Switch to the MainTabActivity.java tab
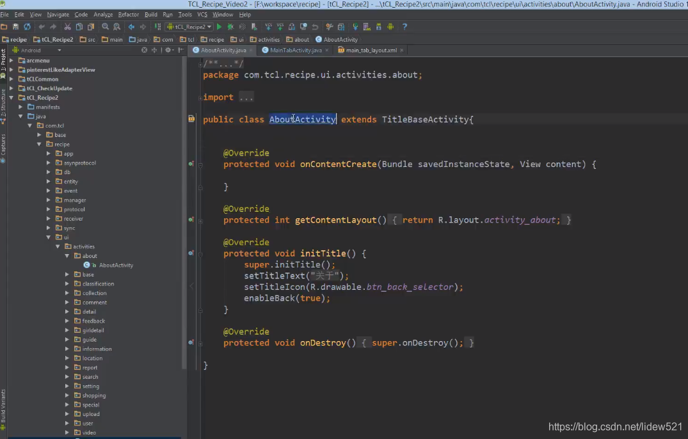 (294, 49)
